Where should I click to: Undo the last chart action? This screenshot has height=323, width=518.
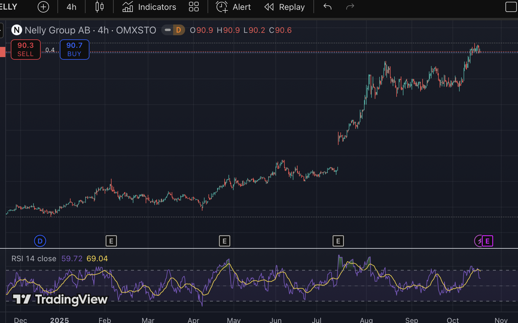[x=327, y=7]
